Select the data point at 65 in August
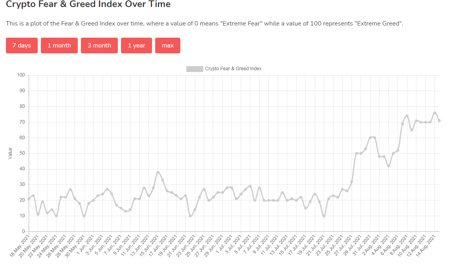This screenshot has width=449, height=264. (412, 130)
